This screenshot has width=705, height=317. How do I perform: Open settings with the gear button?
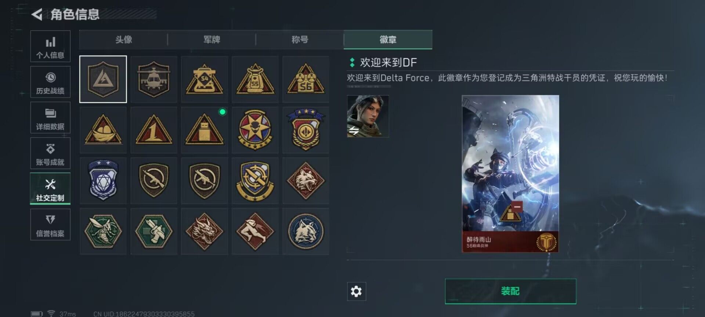coord(356,291)
